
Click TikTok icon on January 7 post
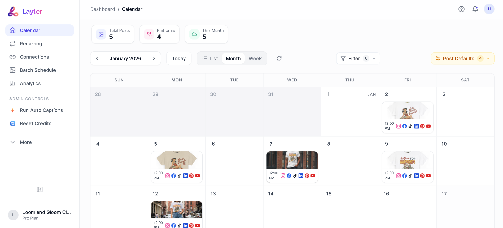(295, 176)
